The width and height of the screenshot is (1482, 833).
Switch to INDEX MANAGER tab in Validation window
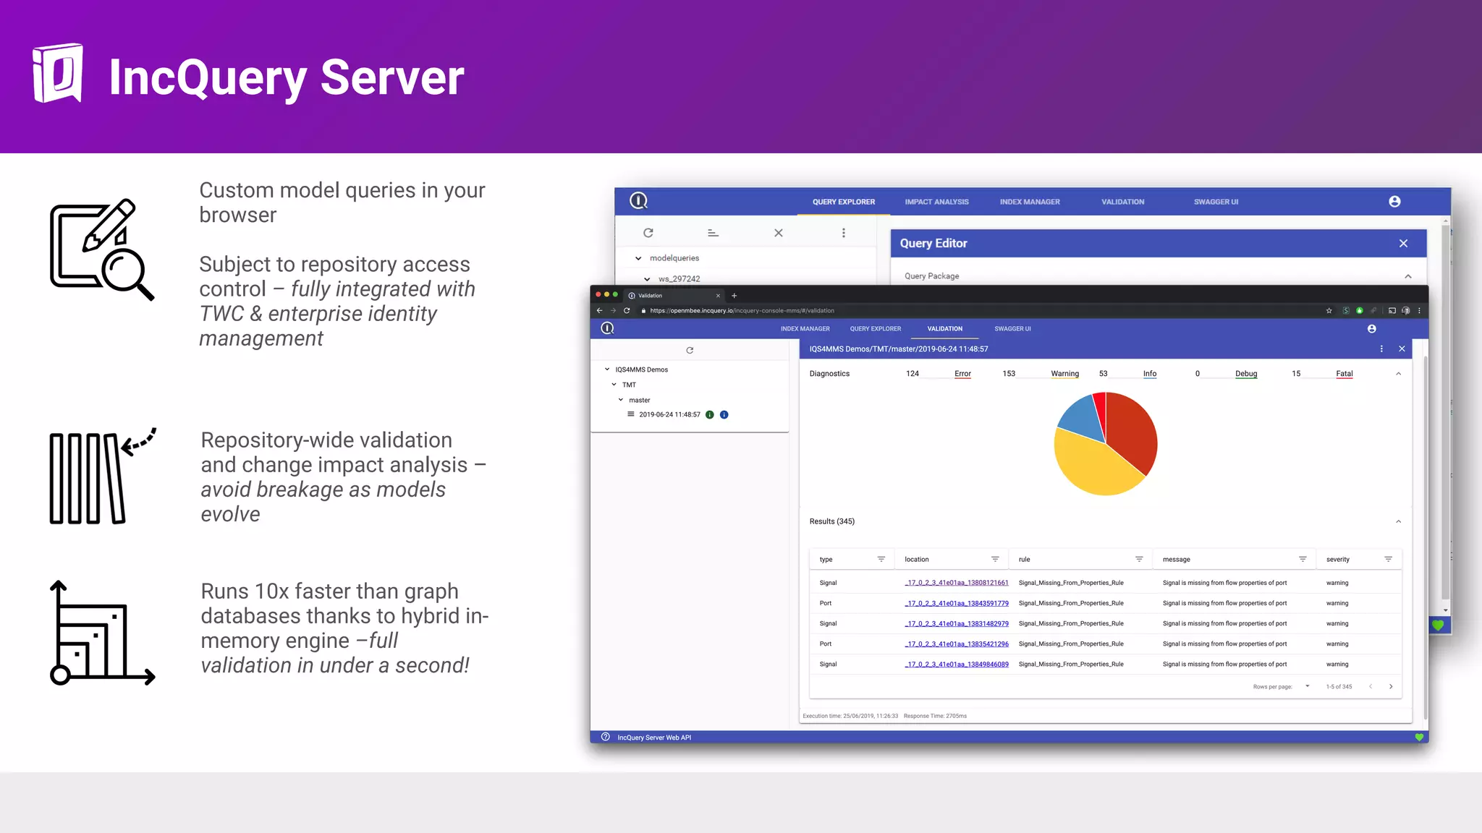[805, 328]
